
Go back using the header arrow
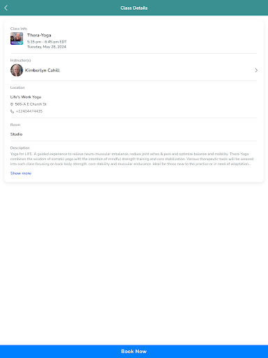[x=6, y=8]
